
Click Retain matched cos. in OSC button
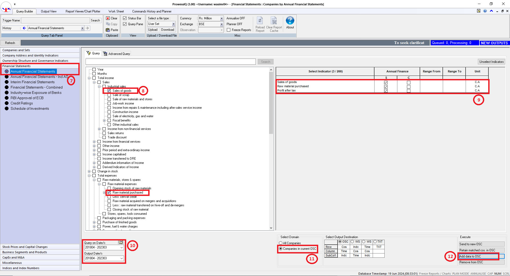click(482, 250)
